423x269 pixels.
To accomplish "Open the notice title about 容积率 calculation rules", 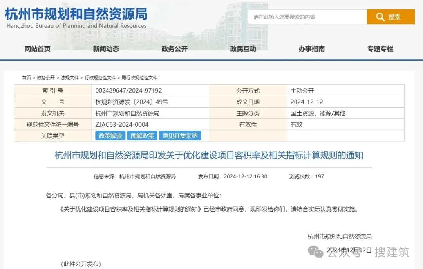I will tap(209, 155).
